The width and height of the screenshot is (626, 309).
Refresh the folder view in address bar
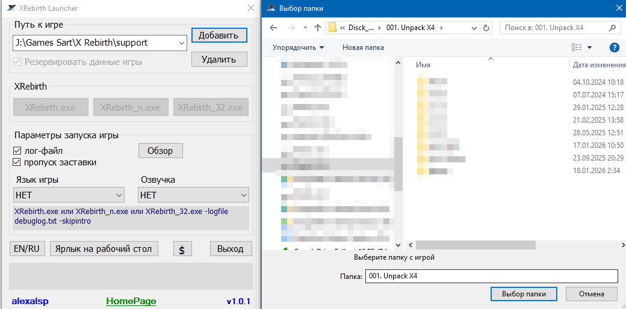click(x=486, y=28)
